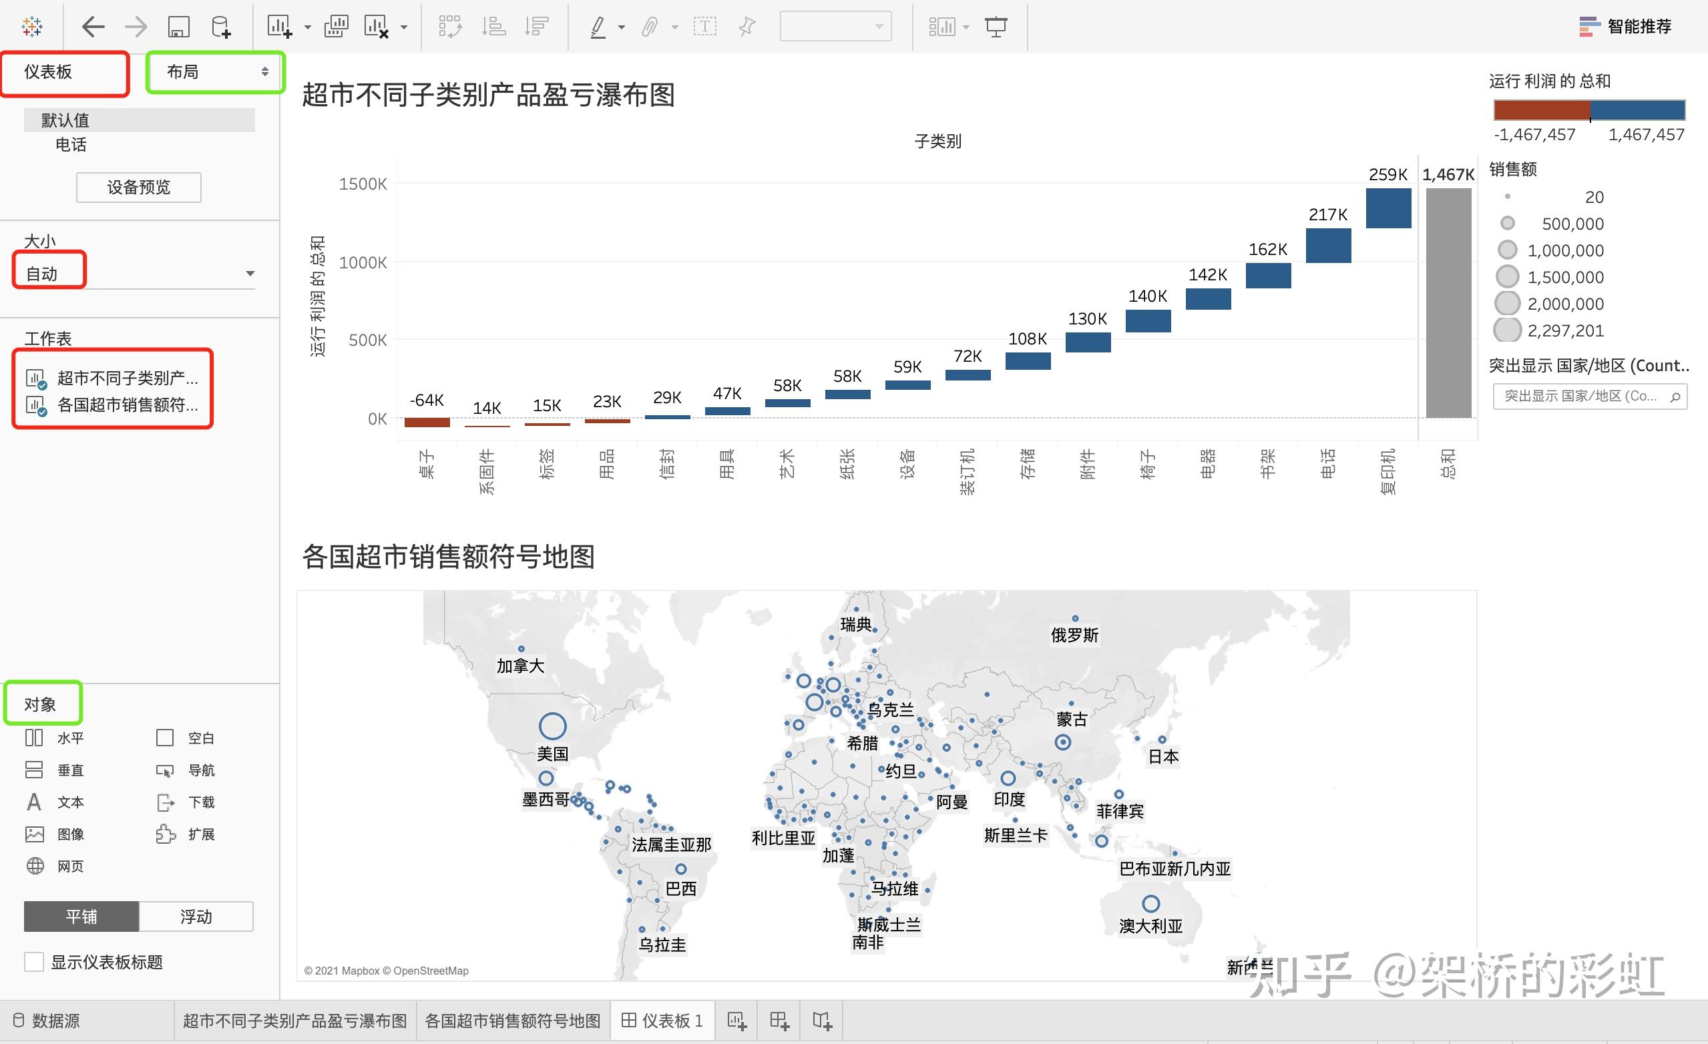Image resolution: width=1708 pixels, height=1044 pixels.
Task: Click the profit color legend gradient bar
Action: [1588, 110]
